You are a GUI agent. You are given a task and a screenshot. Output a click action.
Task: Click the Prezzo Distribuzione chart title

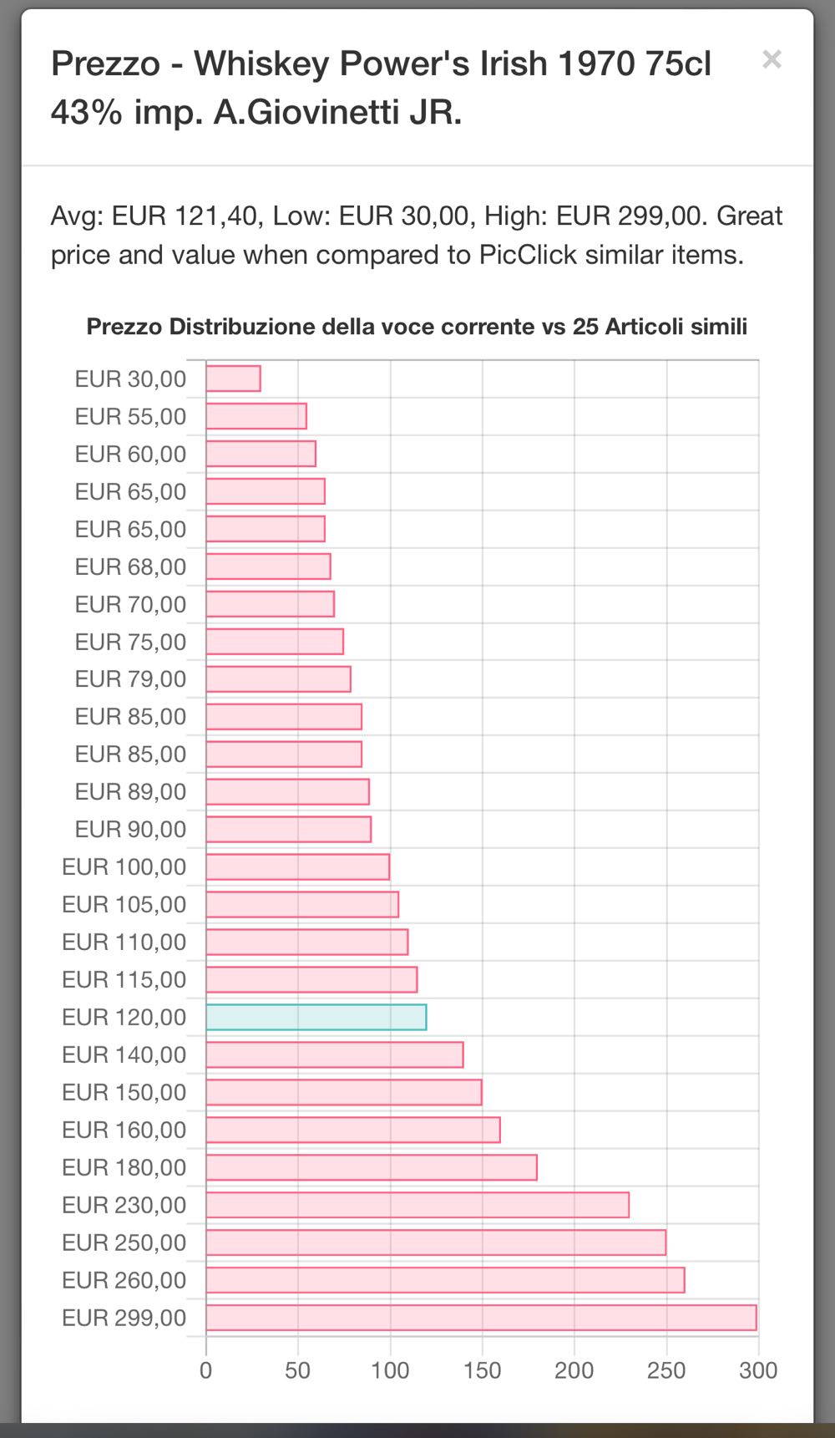pos(417,326)
